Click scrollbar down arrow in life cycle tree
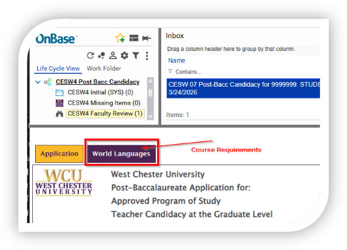Image resolution: width=347 pixels, height=250 pixels. coord(151,117)
